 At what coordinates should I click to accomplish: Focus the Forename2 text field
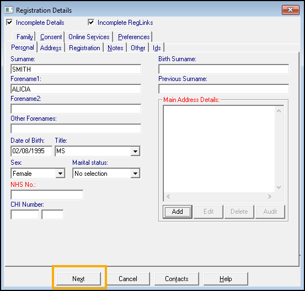[x=76, y=109]
